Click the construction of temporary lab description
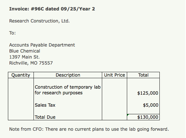The image size is (186, 138). 68,90
